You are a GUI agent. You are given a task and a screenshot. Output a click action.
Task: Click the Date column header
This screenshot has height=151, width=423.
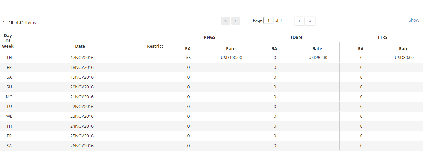[80, 46]
